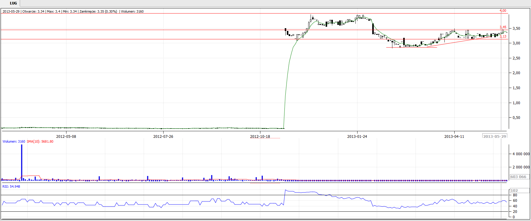Image resolution: width=531 pixels, height=221 pixels.
Task: Click the 2013-01-24 date on time axis
Action: point(357,137)
